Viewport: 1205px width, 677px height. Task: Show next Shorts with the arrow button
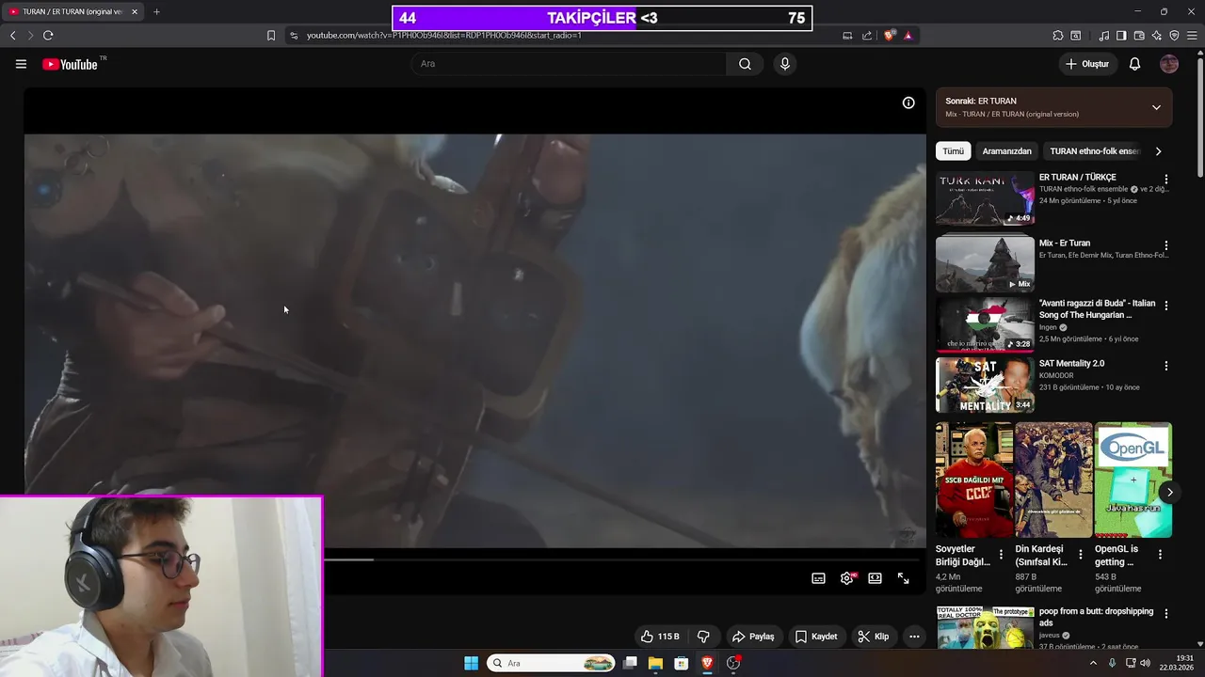(1169, 492)
